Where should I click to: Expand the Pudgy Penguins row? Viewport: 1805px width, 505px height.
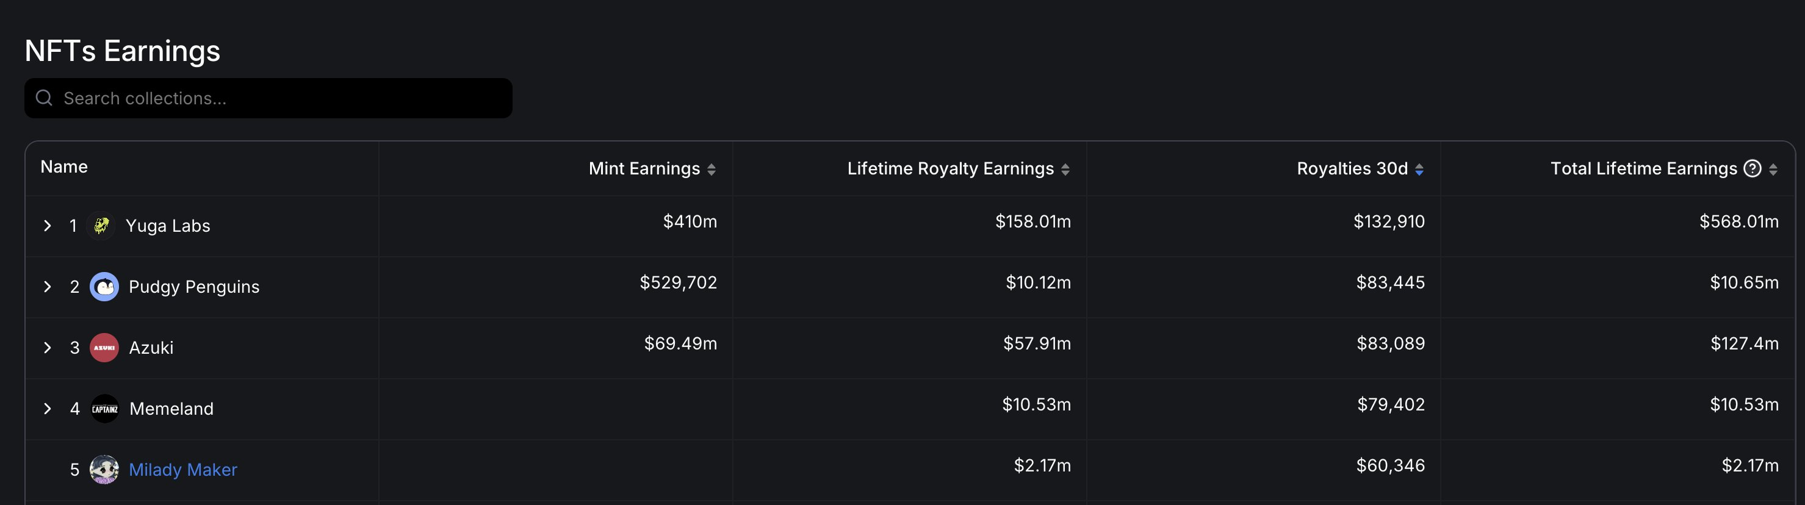pos(47,287)
